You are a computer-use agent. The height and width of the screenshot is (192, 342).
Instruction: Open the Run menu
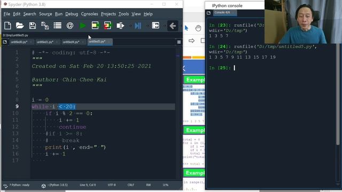click(59, 14)
